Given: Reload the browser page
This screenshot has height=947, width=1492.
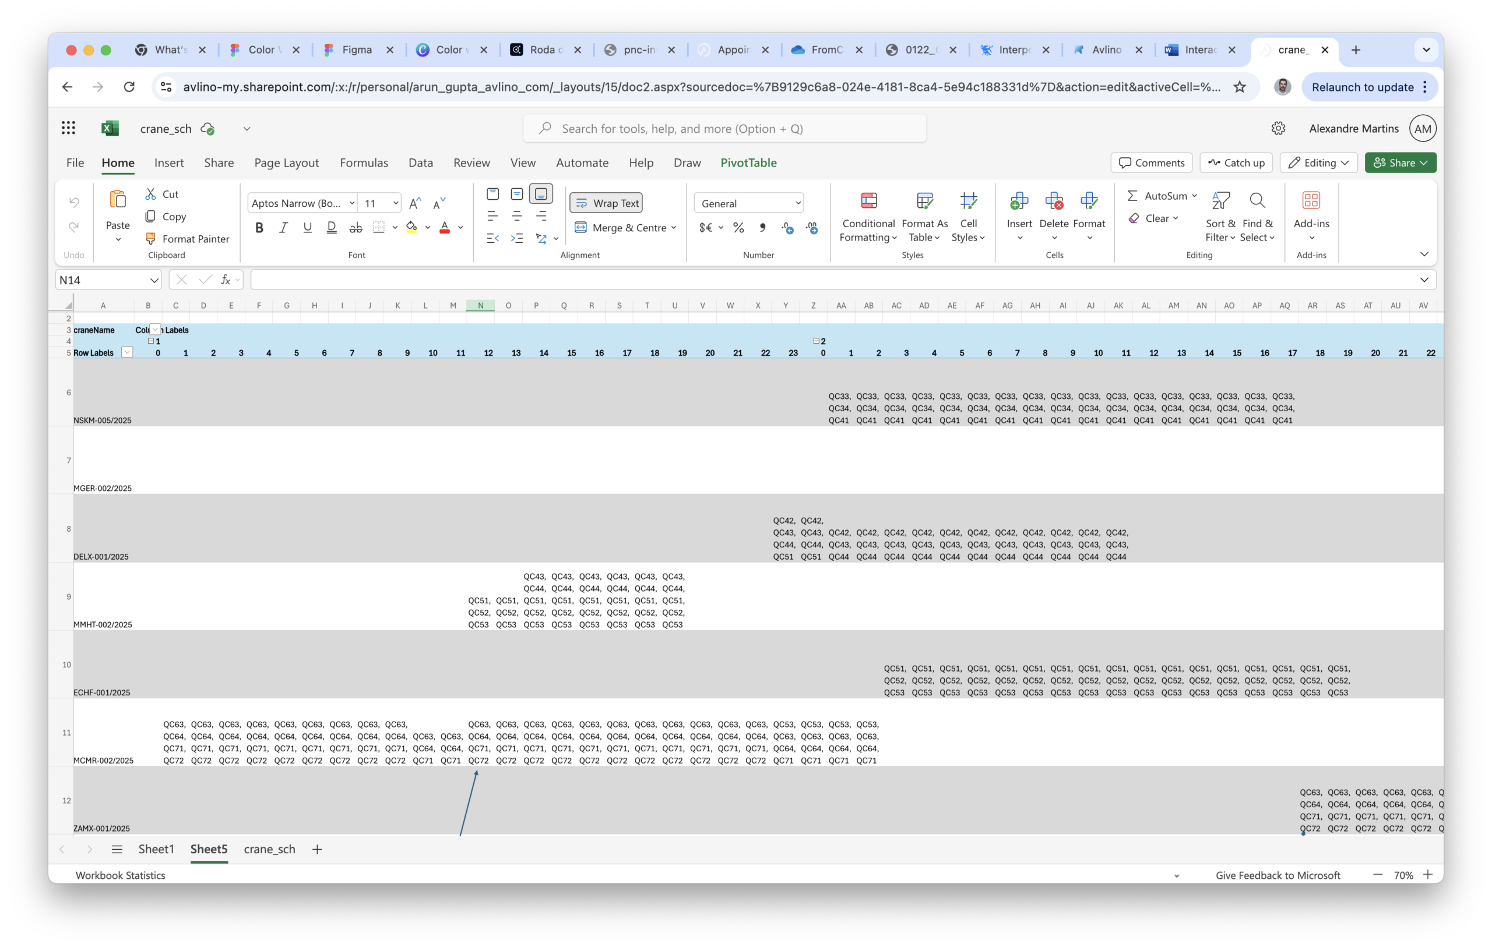Looking at the screenshot, I should [129, 87].
